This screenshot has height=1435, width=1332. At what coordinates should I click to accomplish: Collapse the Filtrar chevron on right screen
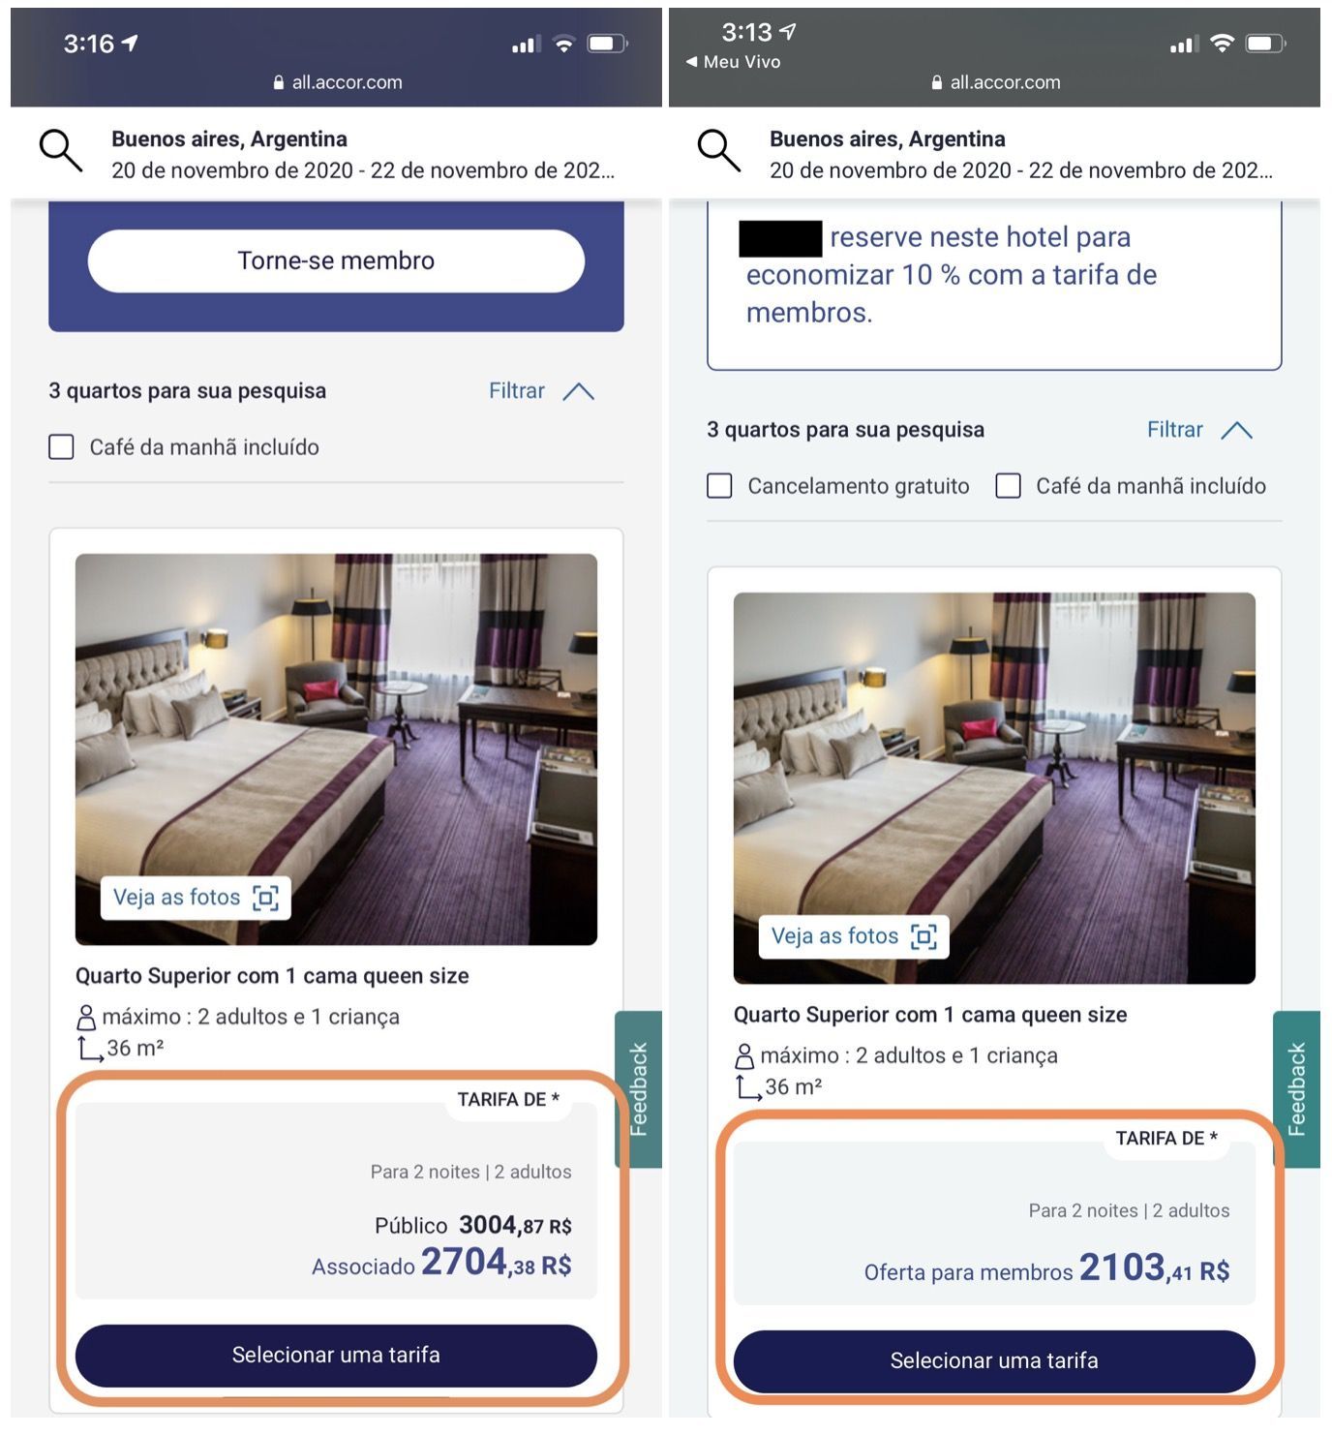pos(1236,431)
